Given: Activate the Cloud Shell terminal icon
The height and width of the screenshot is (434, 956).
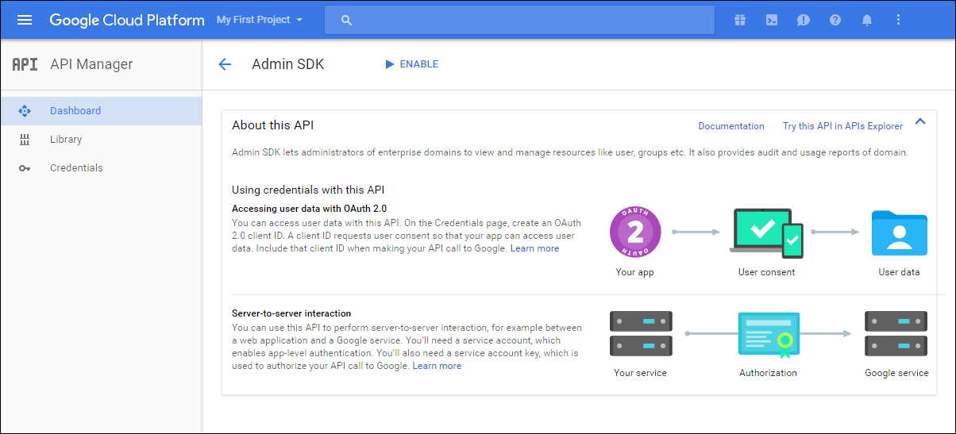Looking at the screenshot, I should [x=772, y=20].
